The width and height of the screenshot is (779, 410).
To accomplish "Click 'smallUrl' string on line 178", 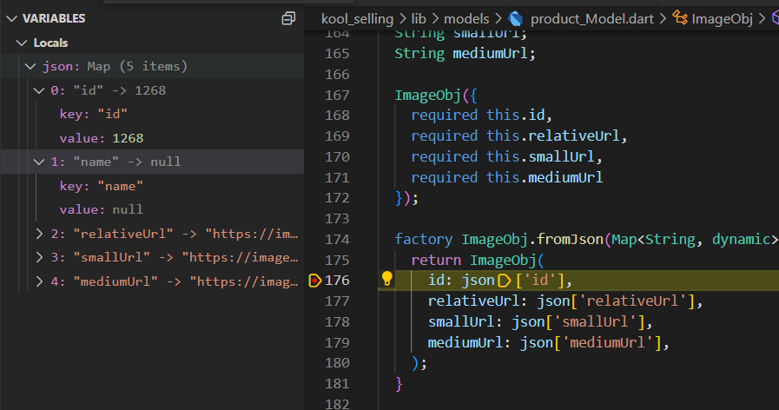I will (x=595, y=321).
